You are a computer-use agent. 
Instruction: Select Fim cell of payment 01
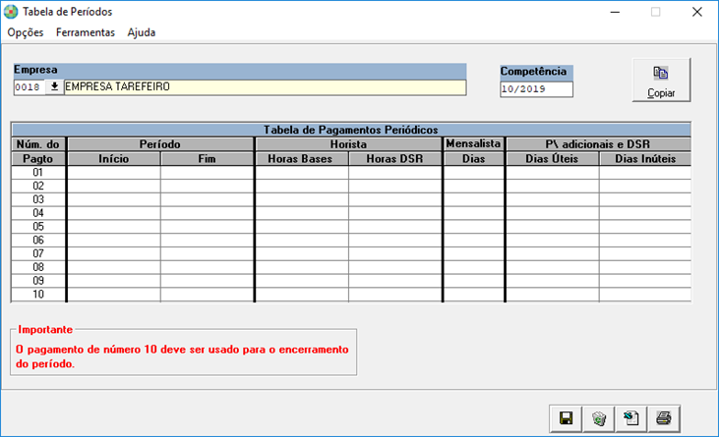pyautogui.click(x=208, y=173)
